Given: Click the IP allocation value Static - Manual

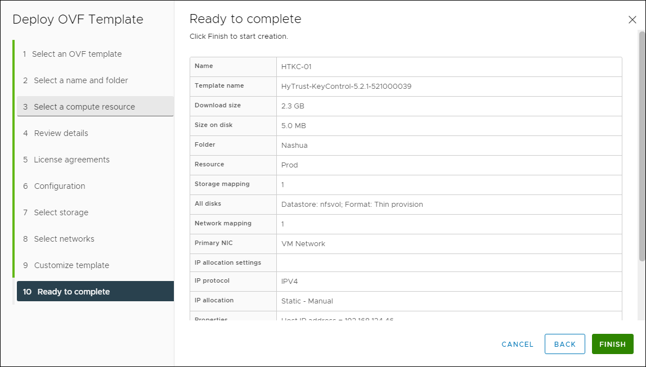Looking at the screenshot, I should (307, 301).
